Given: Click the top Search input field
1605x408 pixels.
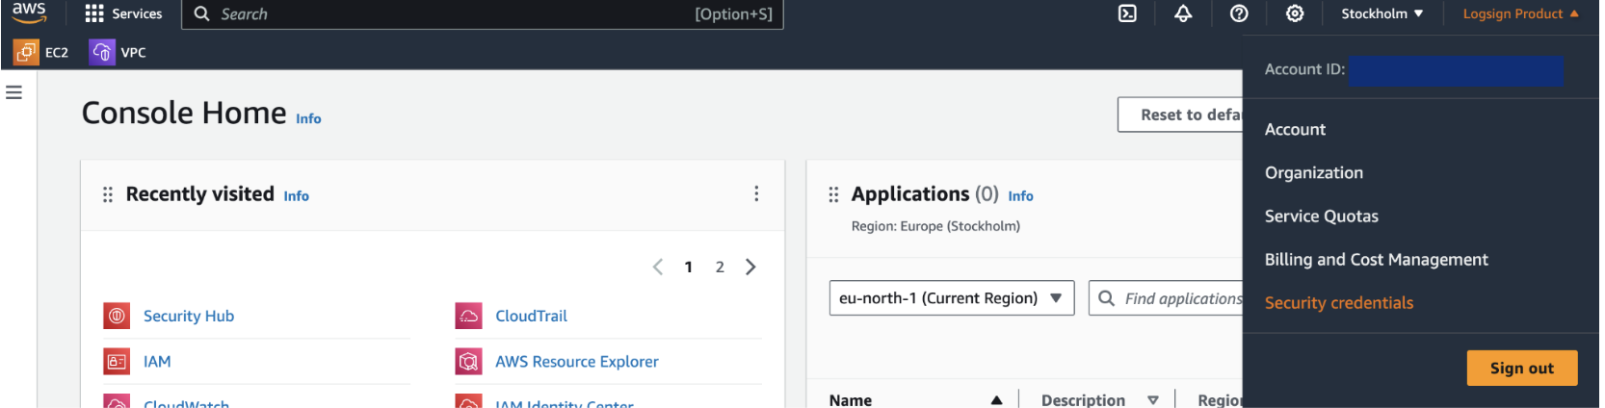Looking at the screenshot, I should click(x=483, y=13).
